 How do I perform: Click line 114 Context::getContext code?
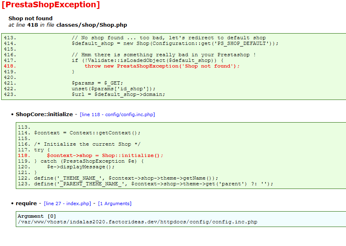click(87, 133)
